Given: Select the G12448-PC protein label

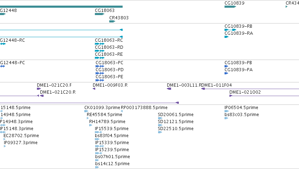Looking at the screenshot, I should click(x=12, y=63).
